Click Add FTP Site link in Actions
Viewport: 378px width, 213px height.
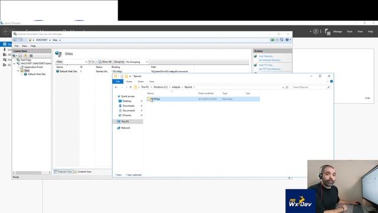click(x=266, y=65)
